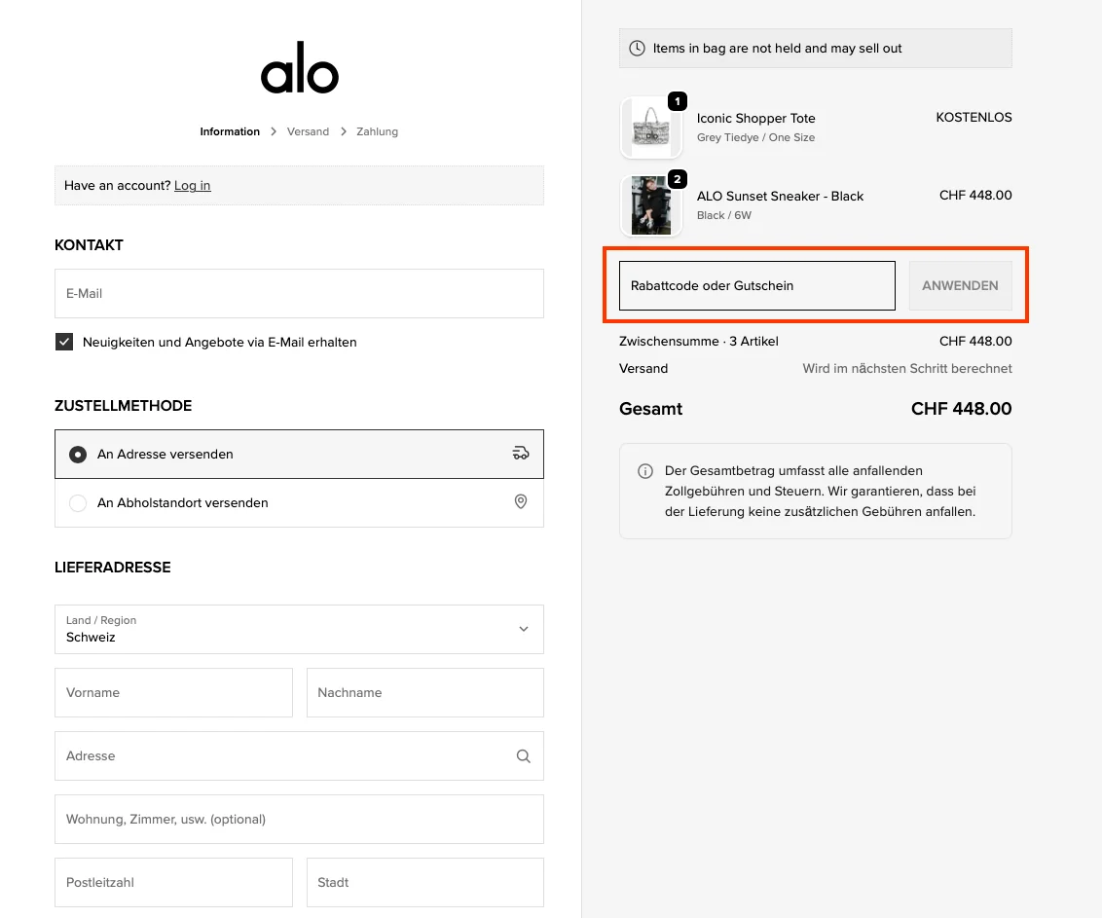Go to the Information checkout step
This screenshot has height=918, width=1102.
click(230, 131)
